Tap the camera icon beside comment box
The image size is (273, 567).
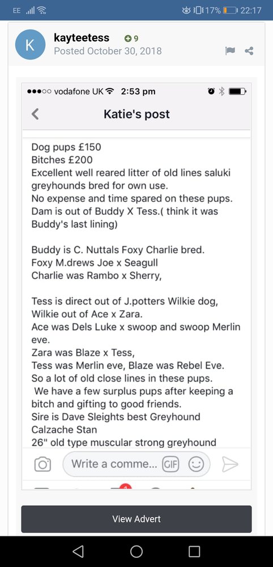click(42, 464)
